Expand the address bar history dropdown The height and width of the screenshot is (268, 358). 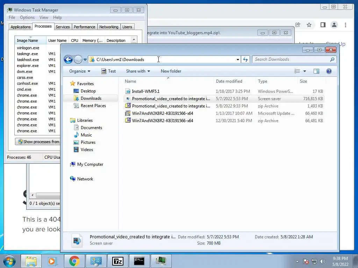click(x=238, y=60)
